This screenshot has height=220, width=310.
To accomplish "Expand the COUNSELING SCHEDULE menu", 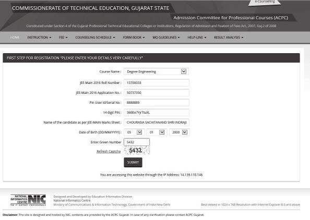I will tap(95, 38).
